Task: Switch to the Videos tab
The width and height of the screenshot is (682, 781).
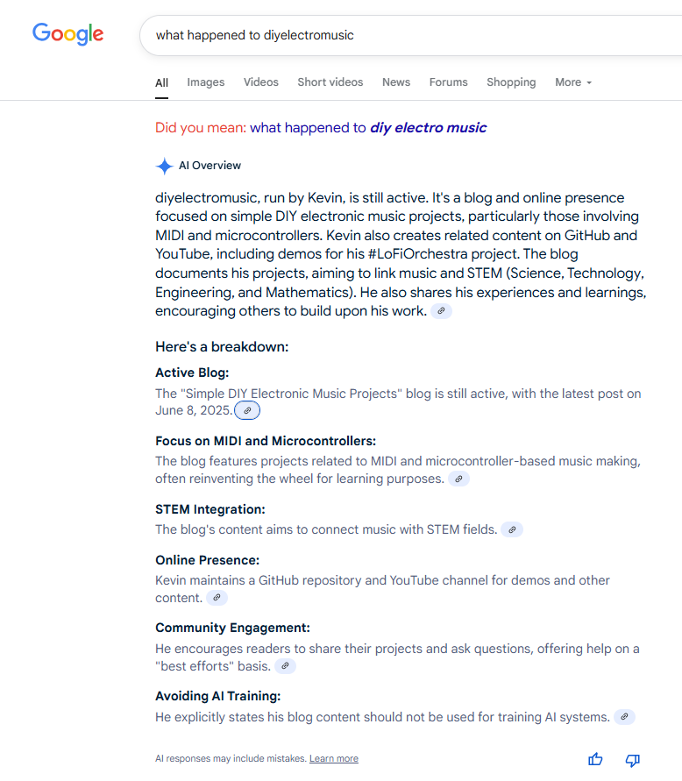Action: point(261,82)
